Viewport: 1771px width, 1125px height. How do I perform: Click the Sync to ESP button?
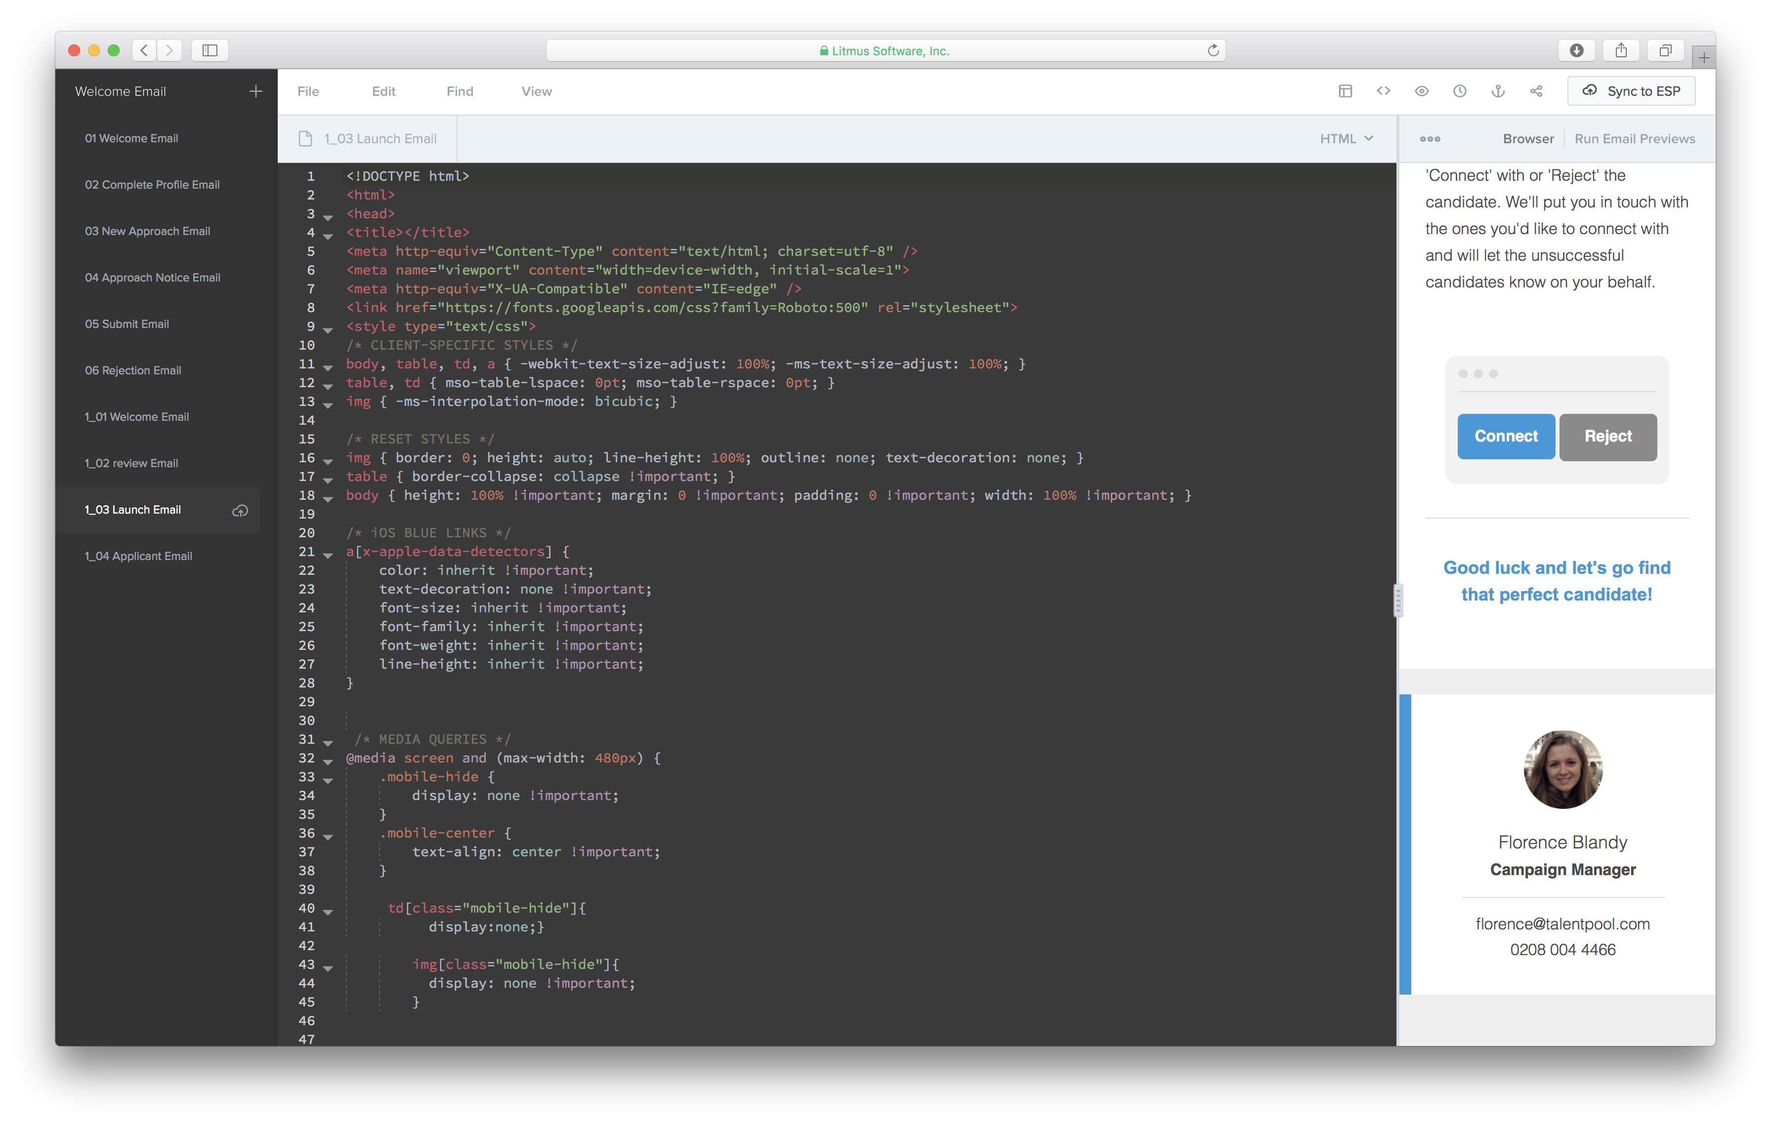point(1631,91)
